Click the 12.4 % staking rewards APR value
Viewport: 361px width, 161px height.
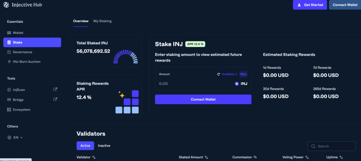(x=84, y=97)
